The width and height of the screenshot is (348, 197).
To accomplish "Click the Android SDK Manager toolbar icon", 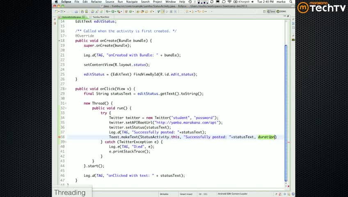I will 82,11.
